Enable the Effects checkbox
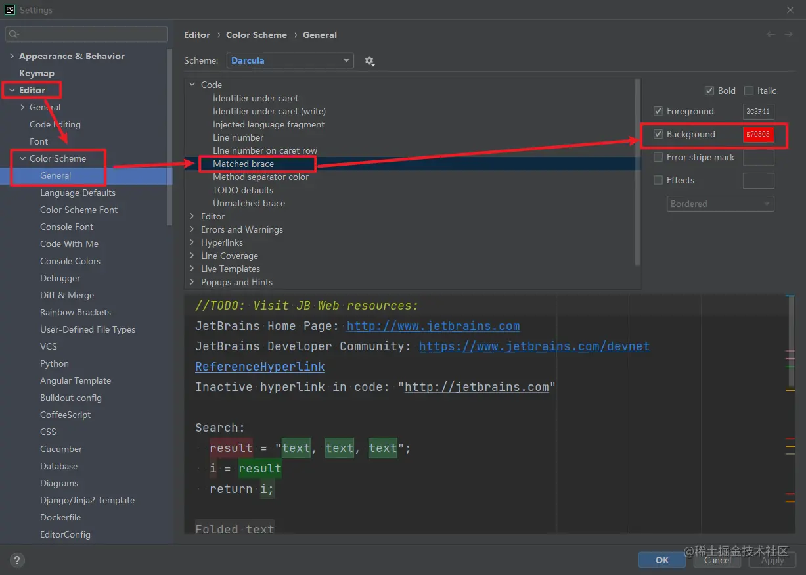 (658, 180)
